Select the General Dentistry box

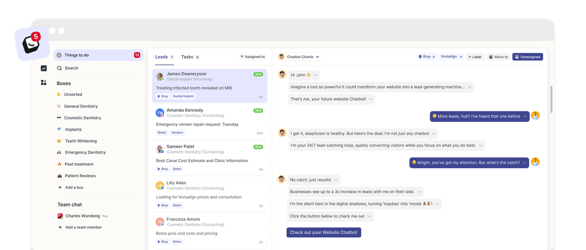tap(77, 106)
